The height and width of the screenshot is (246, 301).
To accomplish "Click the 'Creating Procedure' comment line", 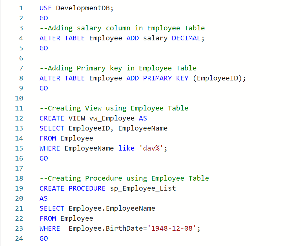I will pyautogui.click(x=124, y=178).
